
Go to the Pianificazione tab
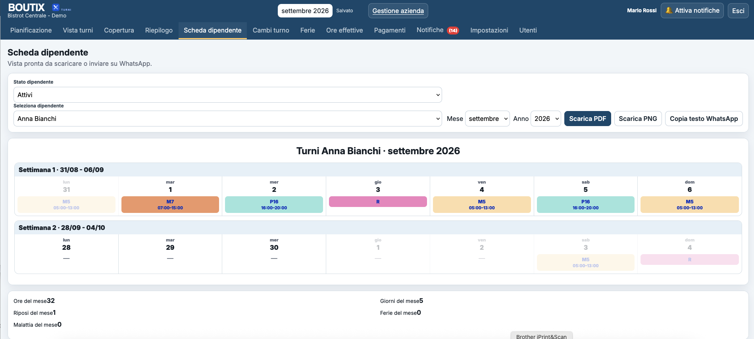pos(31,30)
